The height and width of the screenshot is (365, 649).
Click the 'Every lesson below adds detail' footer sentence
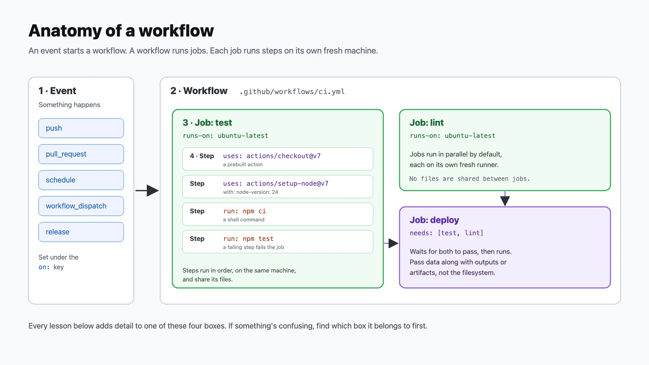point(228,326)
